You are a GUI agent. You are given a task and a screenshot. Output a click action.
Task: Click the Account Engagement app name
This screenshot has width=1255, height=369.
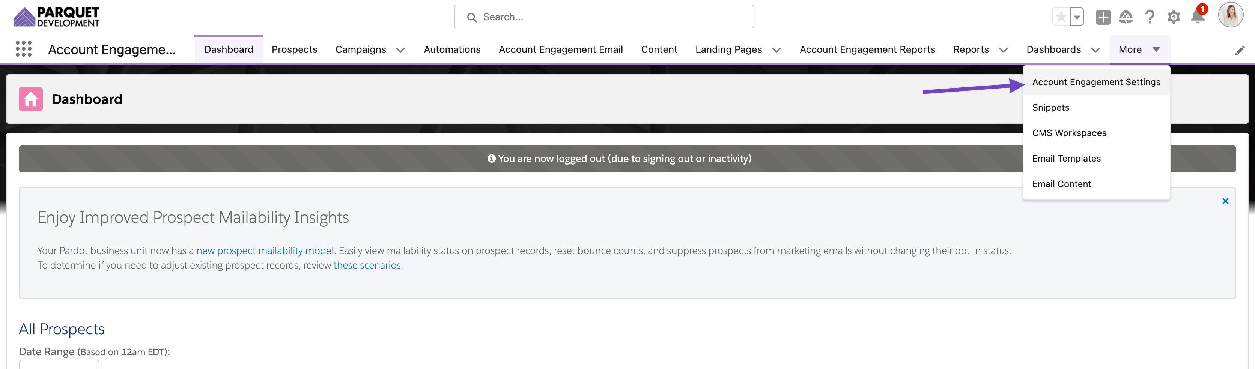click(x=111, y=49)
